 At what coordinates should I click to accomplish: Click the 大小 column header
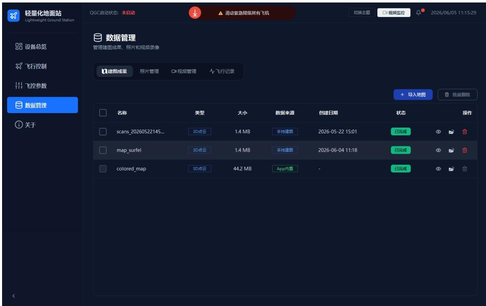click(x=242, y=113)
